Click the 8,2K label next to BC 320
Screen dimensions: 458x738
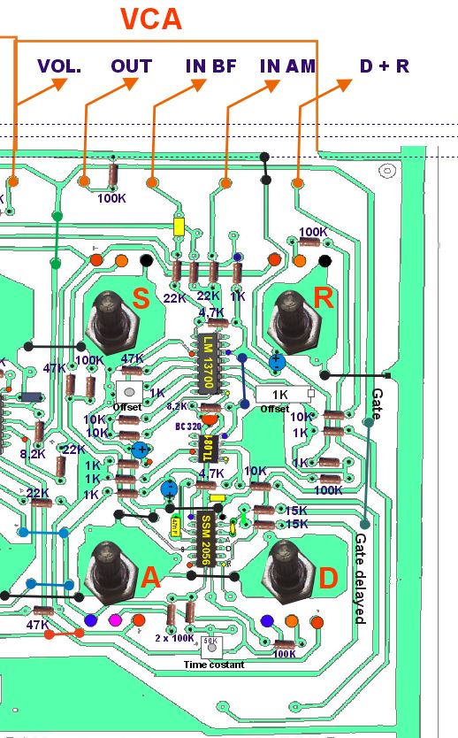tap(177, 406)
